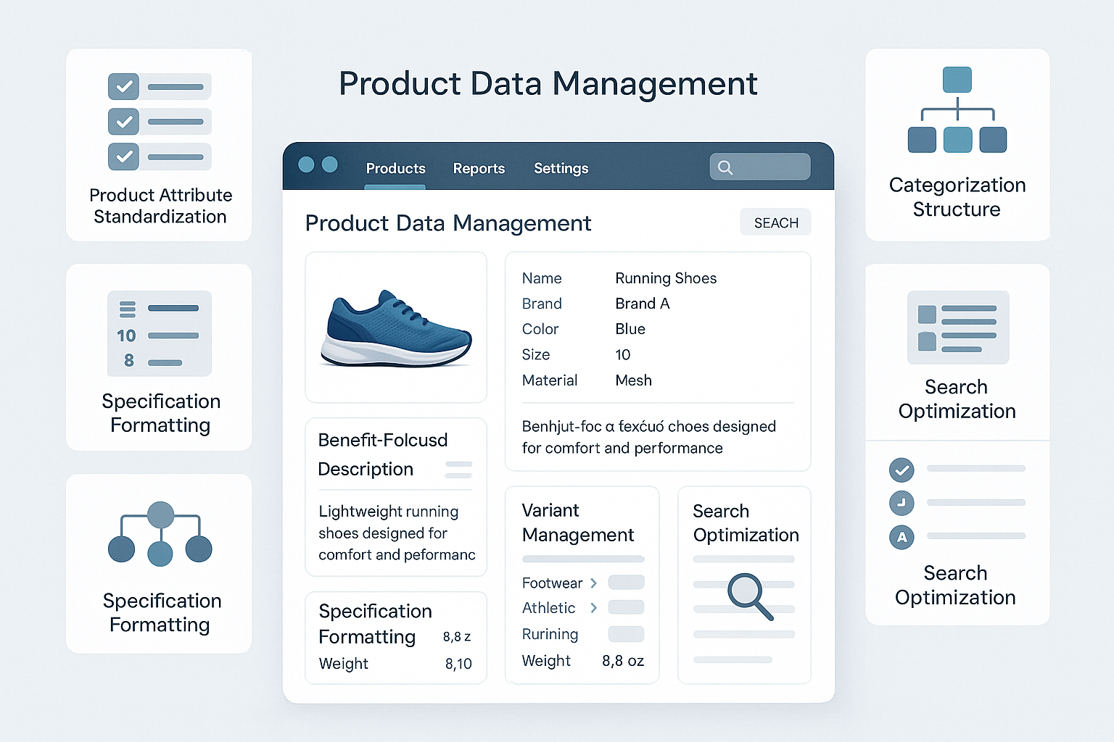This screenshot has width=1114, height=742.
Task: Select the Products navigation item
Action: coord(395,168)
